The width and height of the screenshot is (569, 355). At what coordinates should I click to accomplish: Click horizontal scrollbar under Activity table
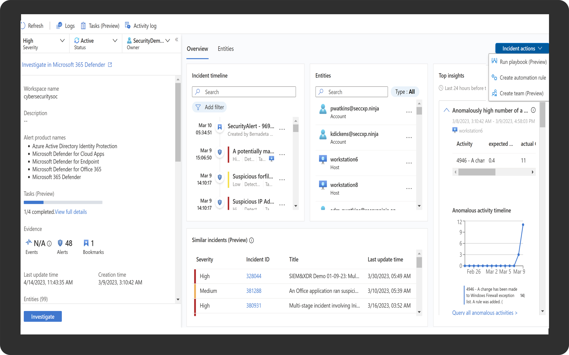[x=477, y=172]
